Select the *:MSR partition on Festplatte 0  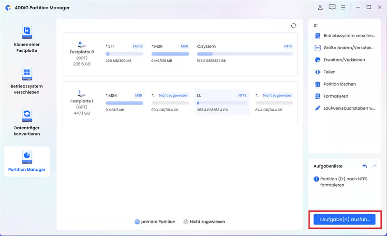(x=170, y=53)
